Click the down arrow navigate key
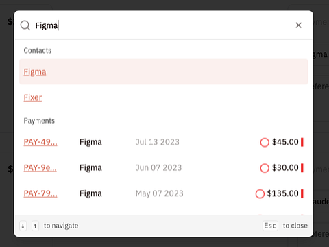Image resolution: width=329 pixels, height=247 pixels. tap(23, 226)
